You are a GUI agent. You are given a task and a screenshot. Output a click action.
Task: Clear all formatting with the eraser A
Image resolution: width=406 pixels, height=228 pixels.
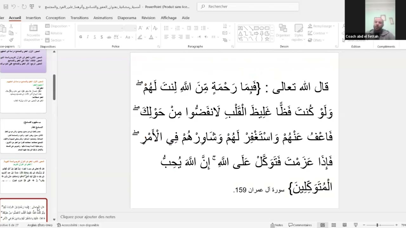[x=155, y=28]
